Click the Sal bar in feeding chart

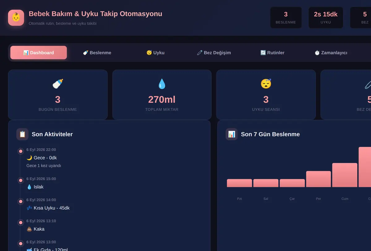pos(266,183)
